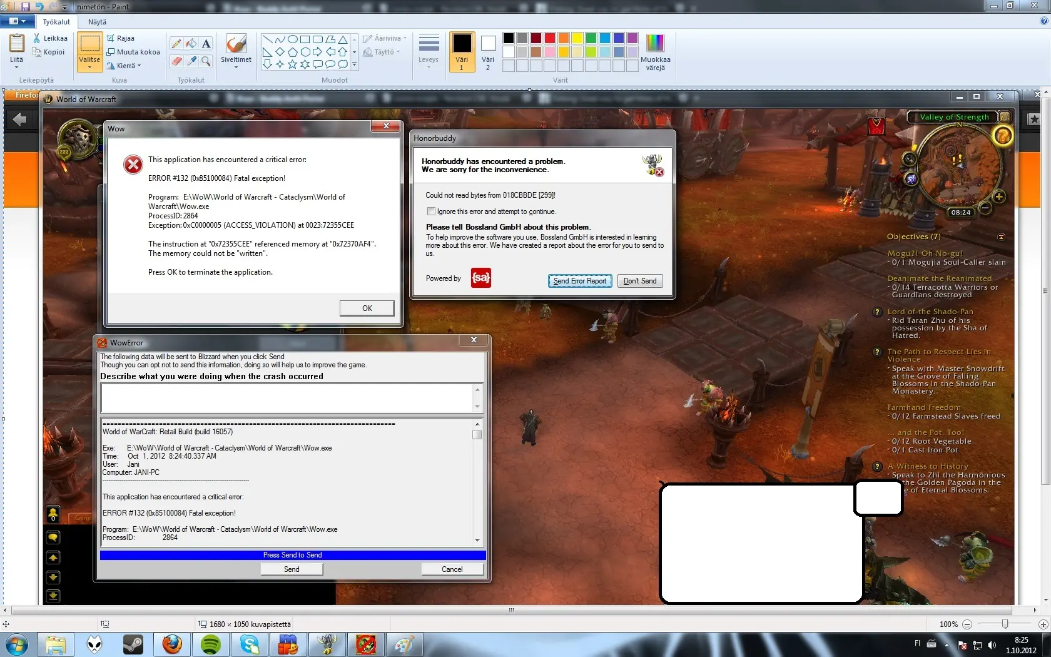Open Firefox from the taskbar
Image resolution: width=1051 pixels, height=657 pixels.
click(x=172, y=644)
